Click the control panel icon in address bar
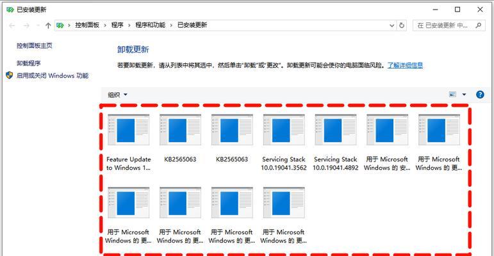This screenshot has width=494, height=256. [60, 25]
